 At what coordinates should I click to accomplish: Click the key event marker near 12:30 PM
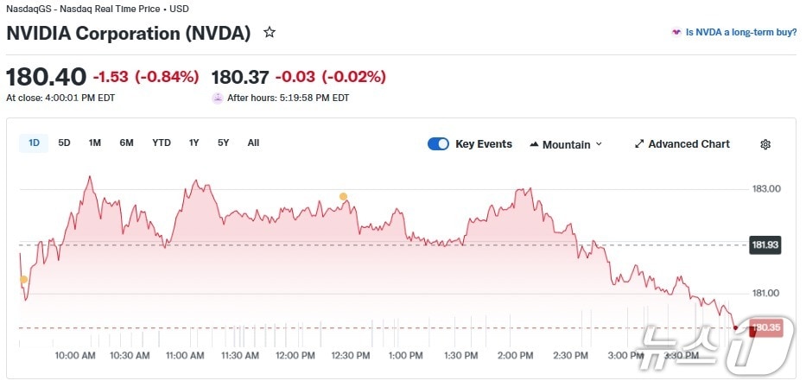click(343, 197)
